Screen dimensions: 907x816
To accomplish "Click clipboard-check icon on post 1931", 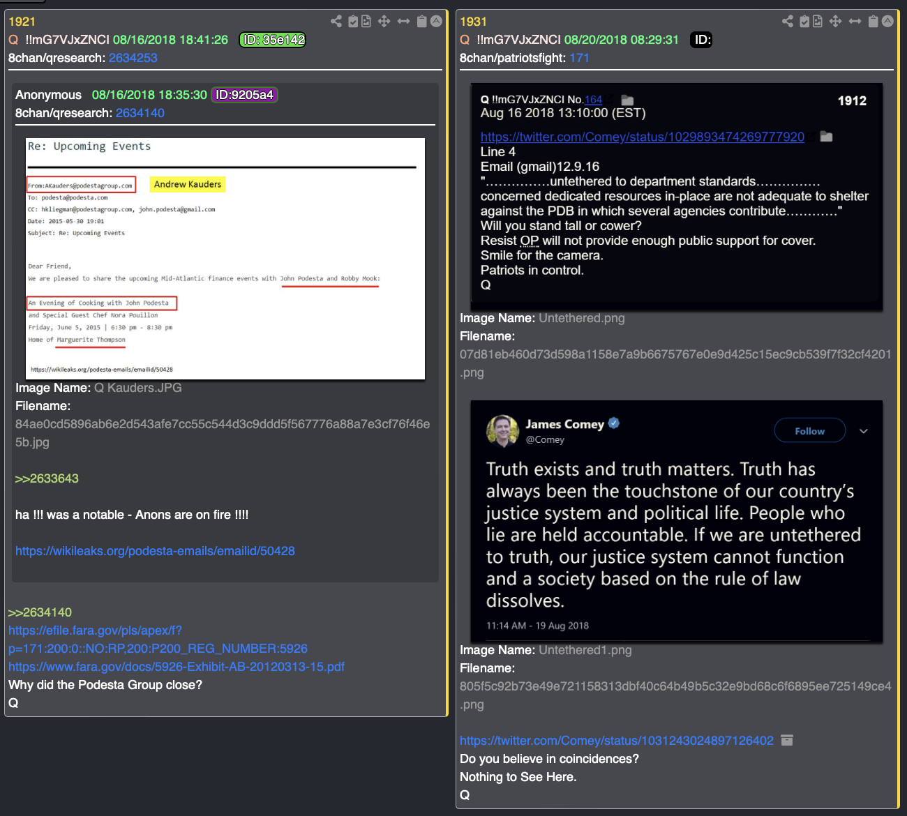I will click(x=804, y=21).
